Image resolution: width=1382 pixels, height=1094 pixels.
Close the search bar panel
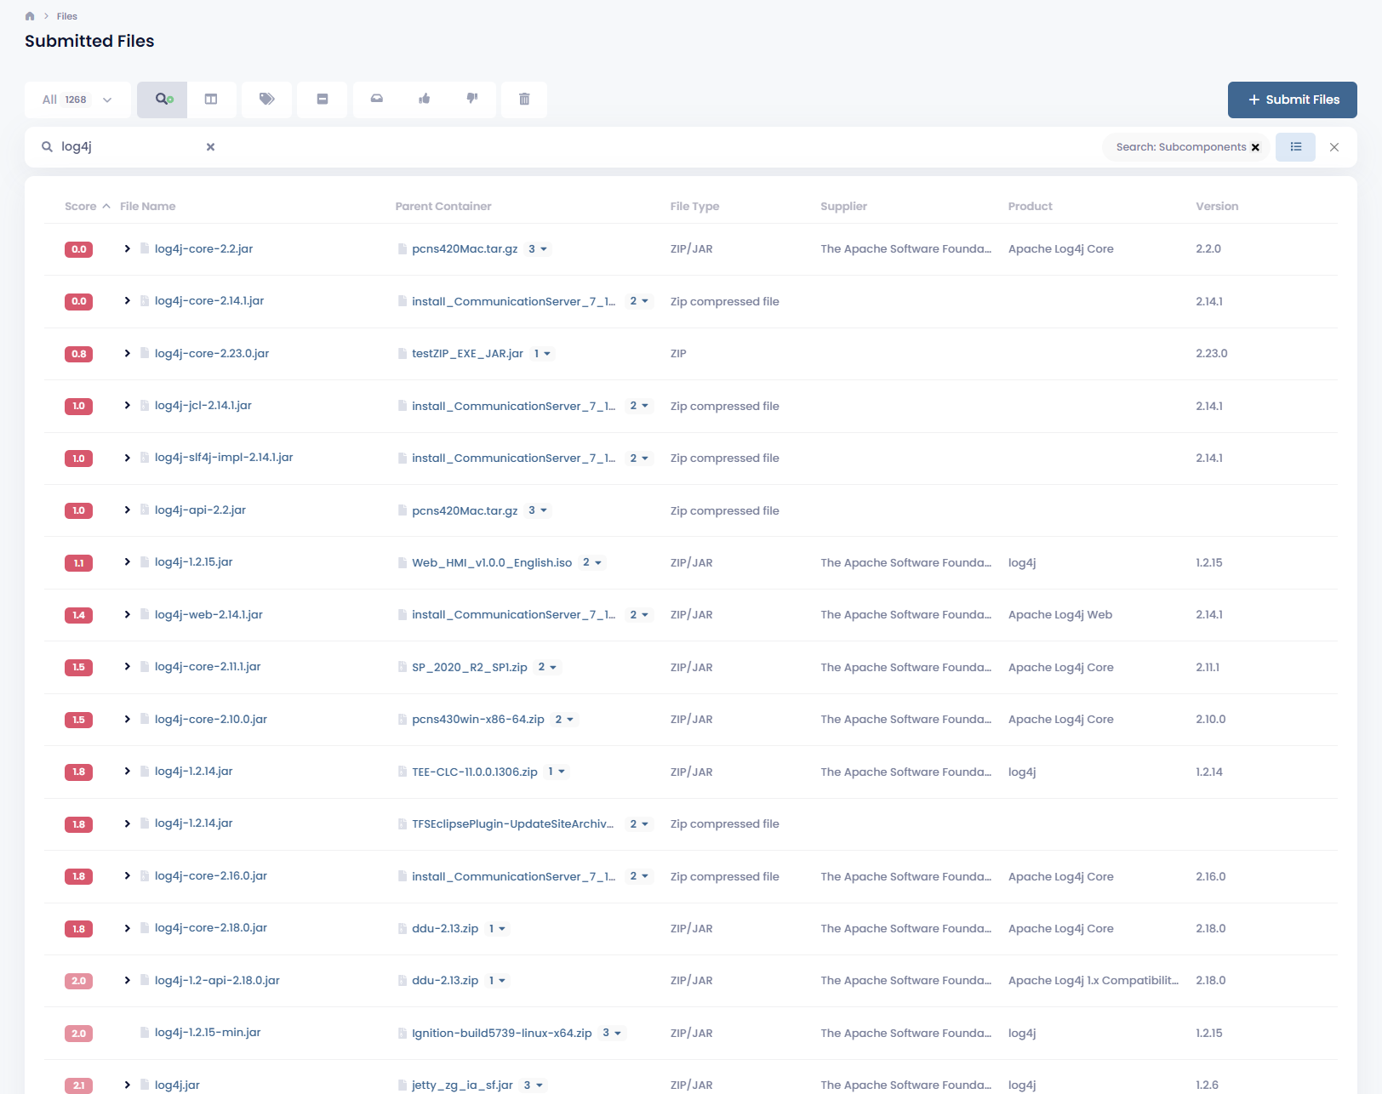pyautogui.click(x=1334, y=147)
